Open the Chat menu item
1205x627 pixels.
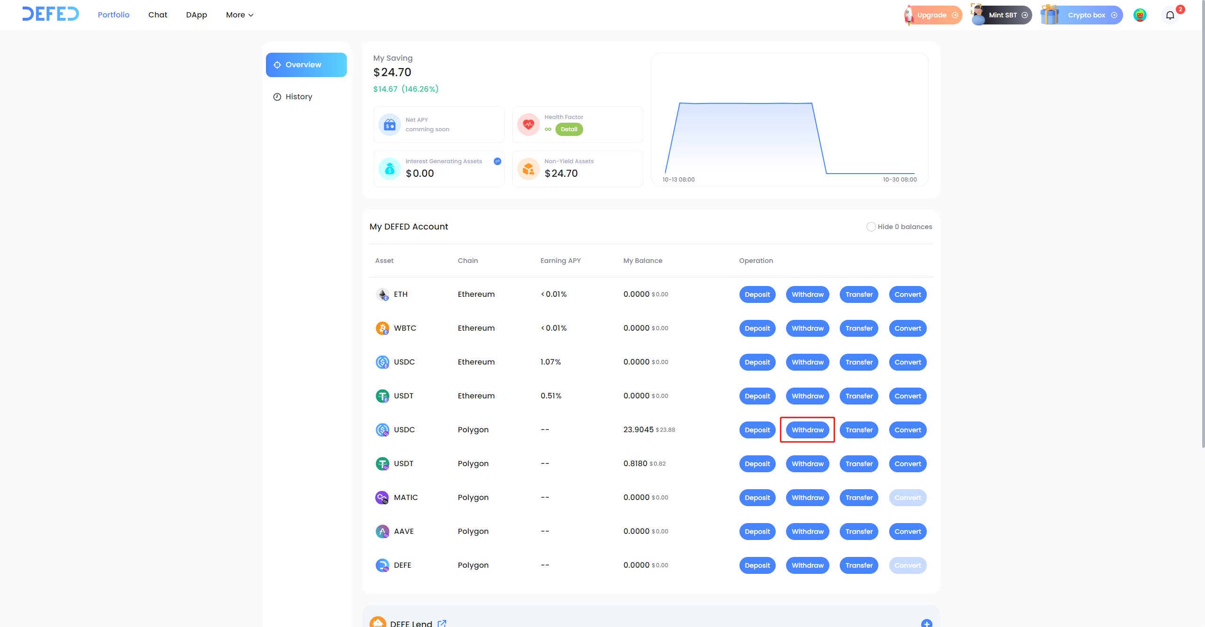pos(158,15)
